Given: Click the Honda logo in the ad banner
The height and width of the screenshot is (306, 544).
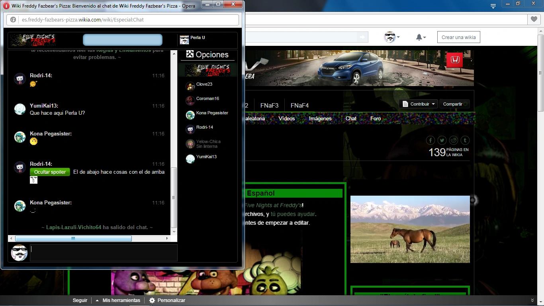Looking at the screenshot, I should pos(454,60).
